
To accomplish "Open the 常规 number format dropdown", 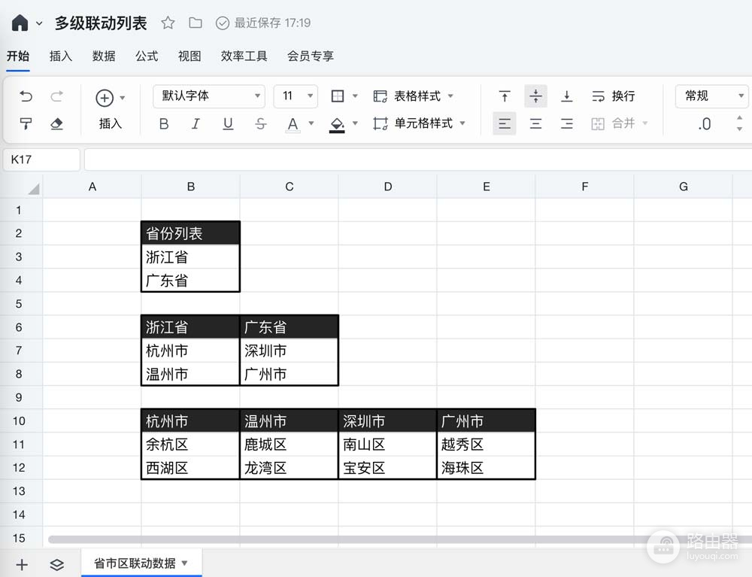I will tap(712, 96).
